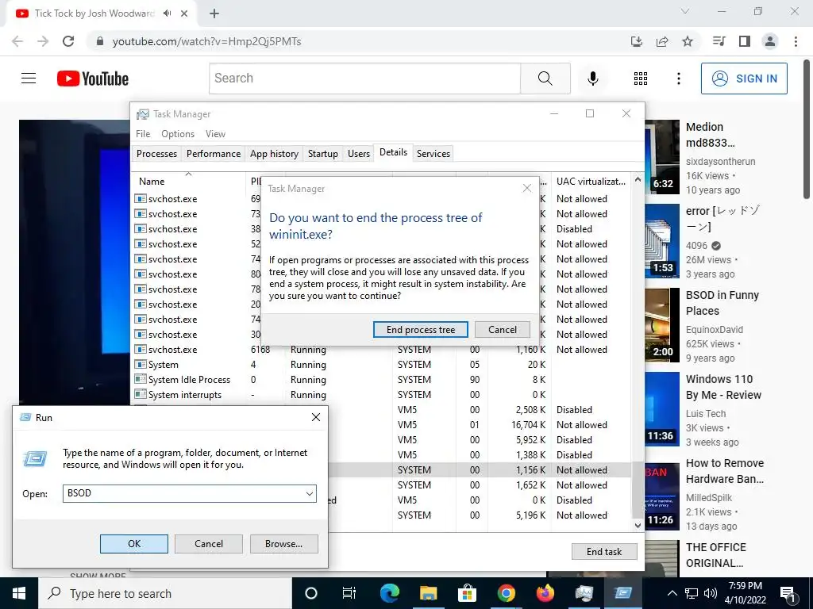The height and width of the screenshot is (609, 813).
Task: Open YouTube settings three-dot menu
Action: [x=678, y=79]
